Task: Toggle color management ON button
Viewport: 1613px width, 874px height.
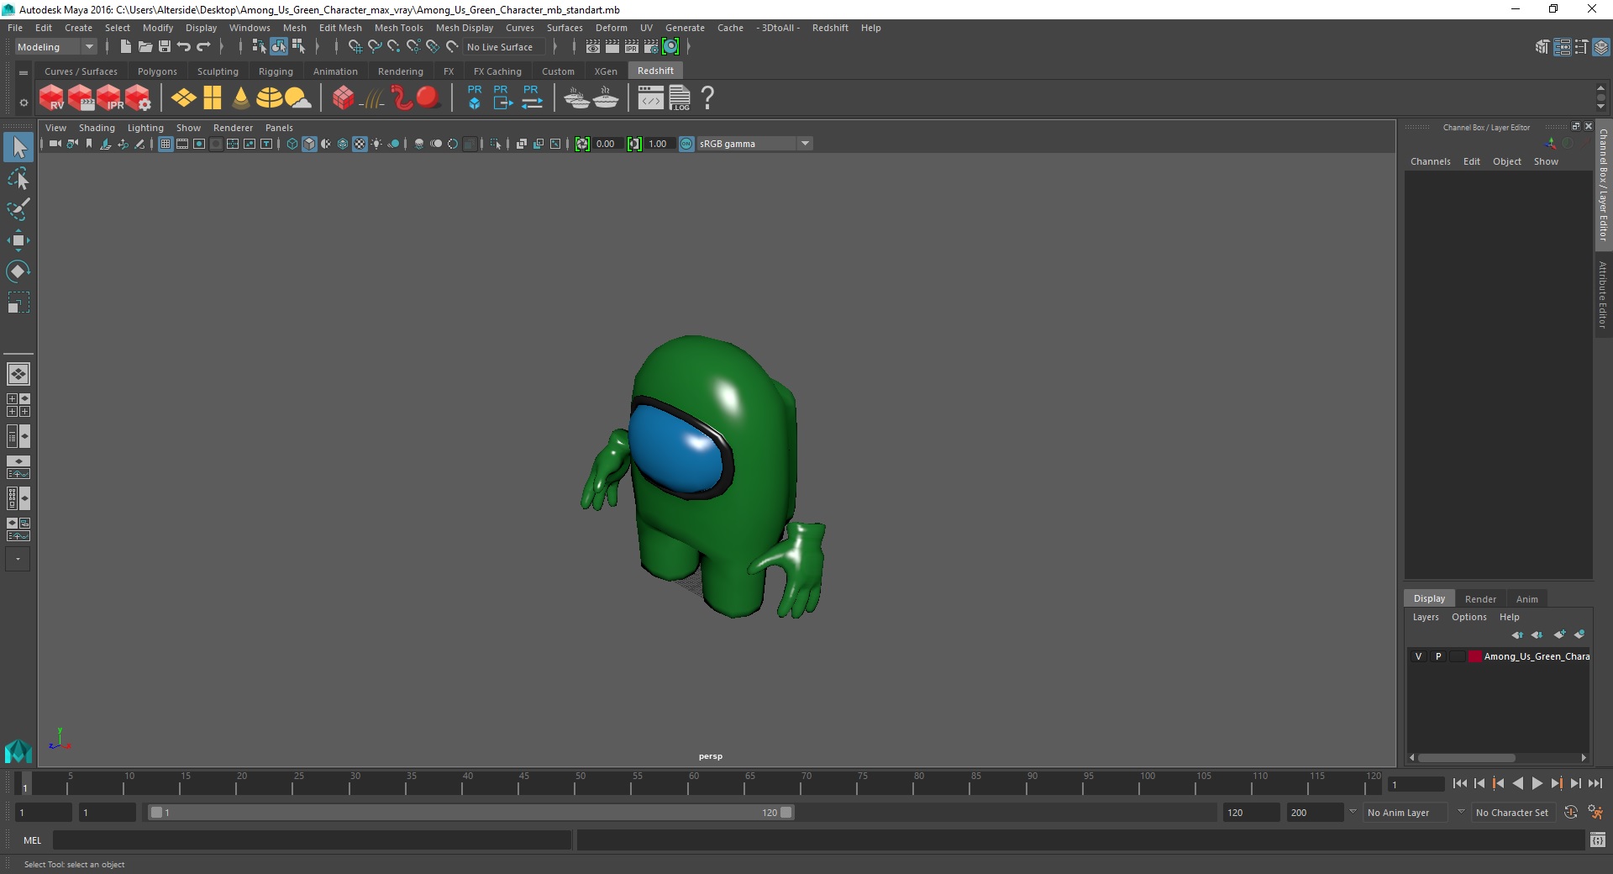Action: [687, 144]
